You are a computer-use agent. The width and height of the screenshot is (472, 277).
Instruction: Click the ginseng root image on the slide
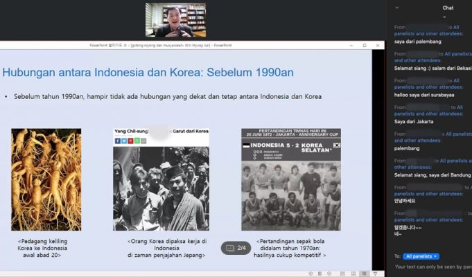[x=46, y=179]
